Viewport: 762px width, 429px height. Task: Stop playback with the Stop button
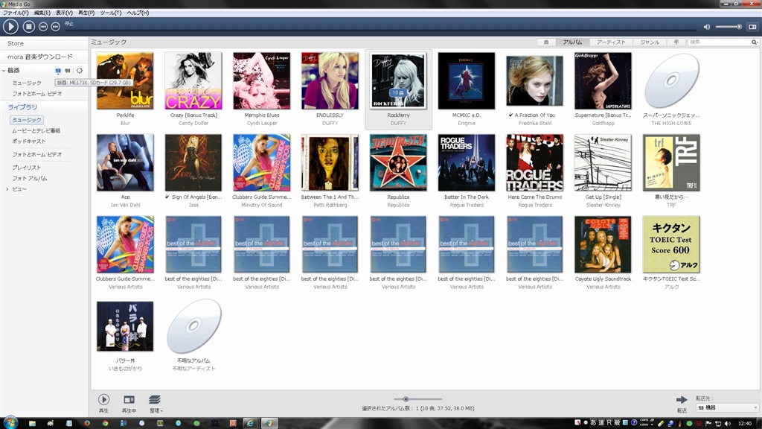29,27
